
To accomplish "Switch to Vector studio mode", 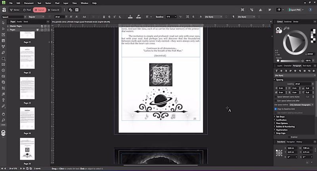I will [15, 10].
